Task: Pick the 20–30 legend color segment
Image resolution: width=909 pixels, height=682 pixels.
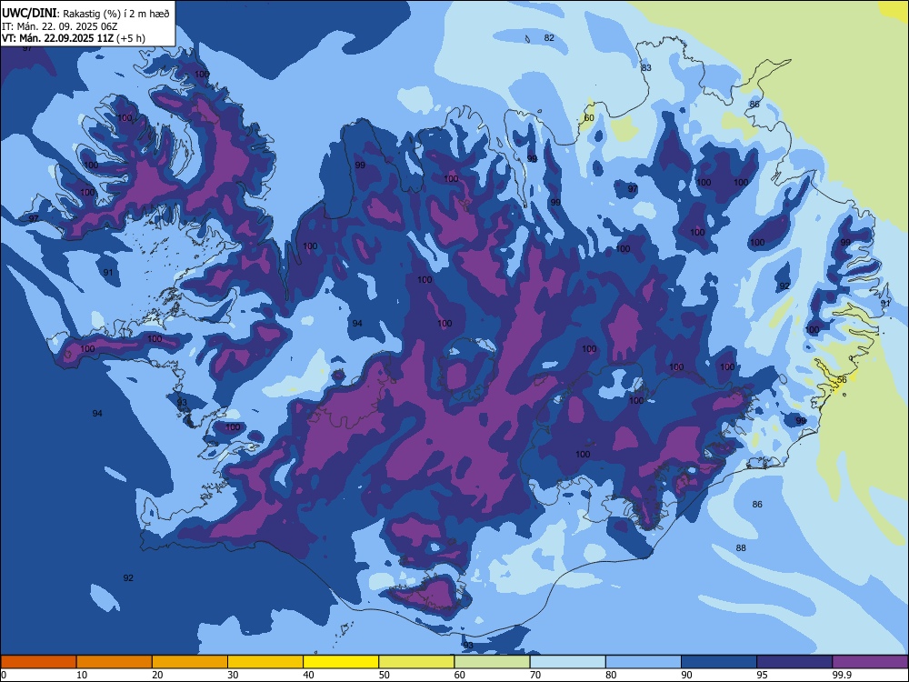Action: [x=190, y=662]
